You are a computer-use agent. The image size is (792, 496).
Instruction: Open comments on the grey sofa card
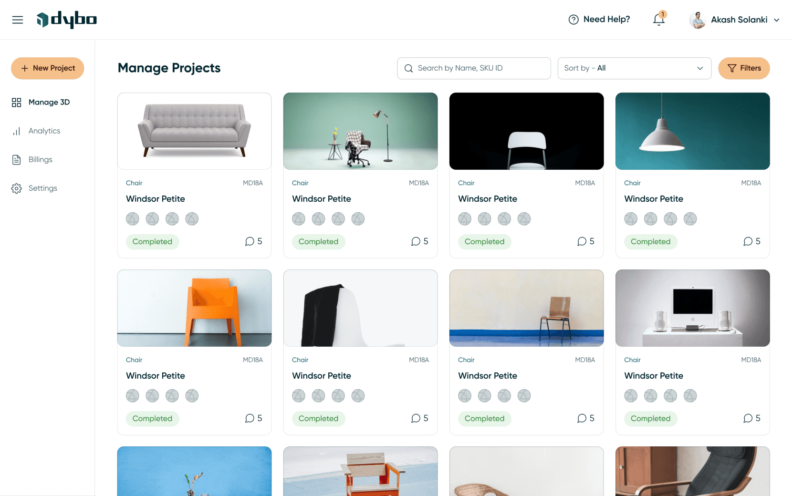pos(253,241)
